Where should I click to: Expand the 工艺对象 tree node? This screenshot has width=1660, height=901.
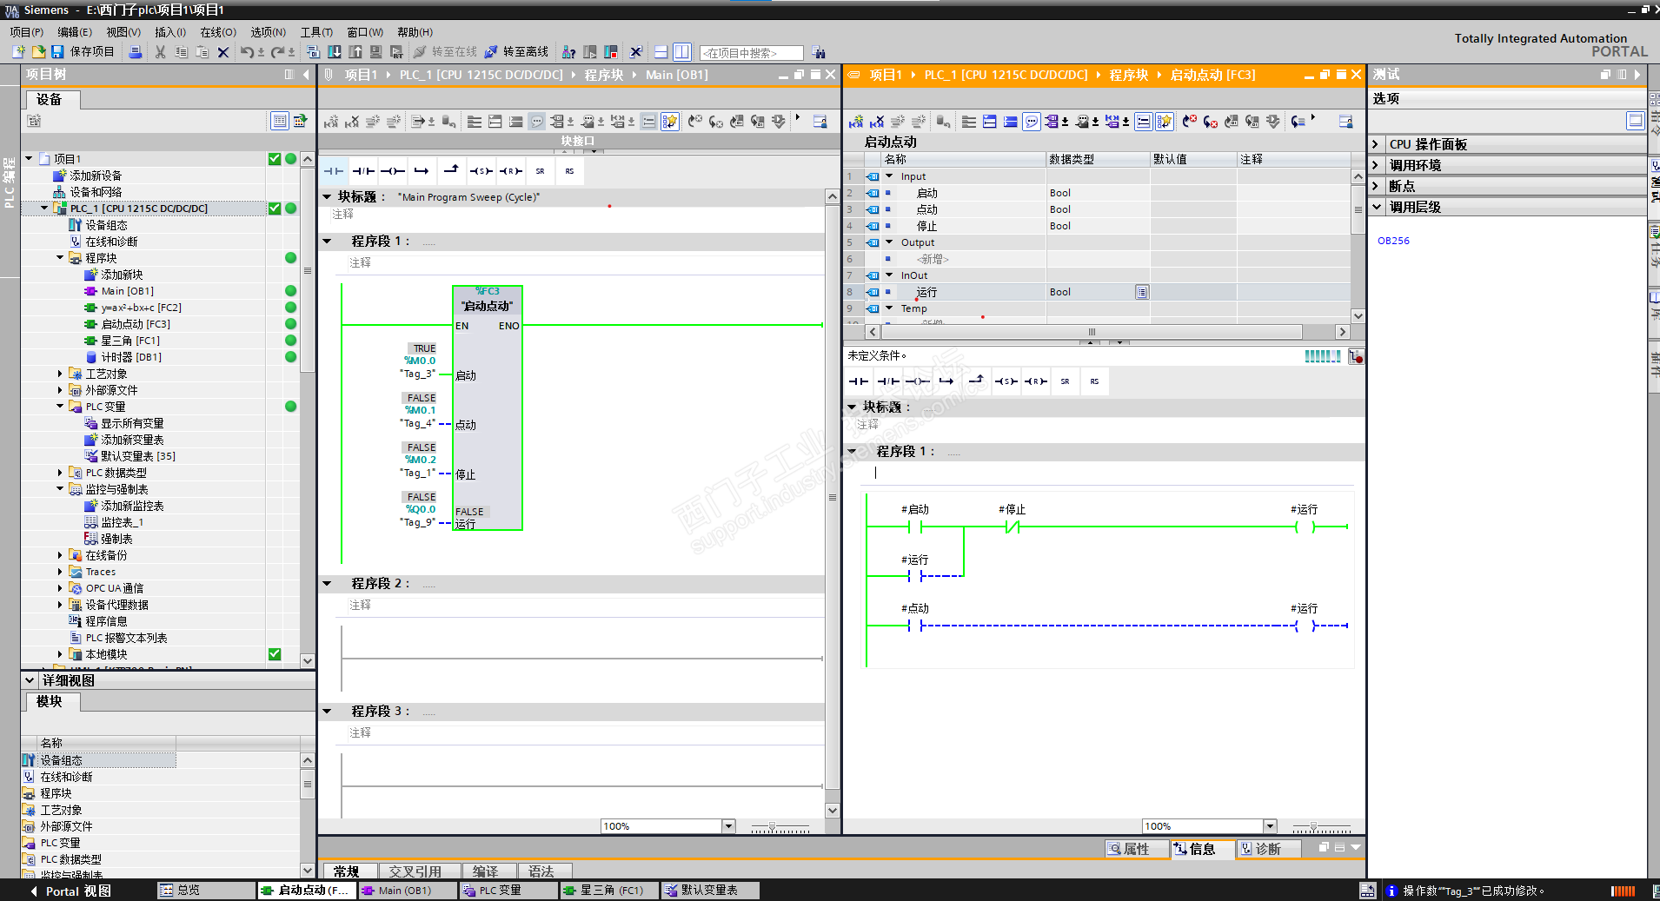click(x=60, y=374)
